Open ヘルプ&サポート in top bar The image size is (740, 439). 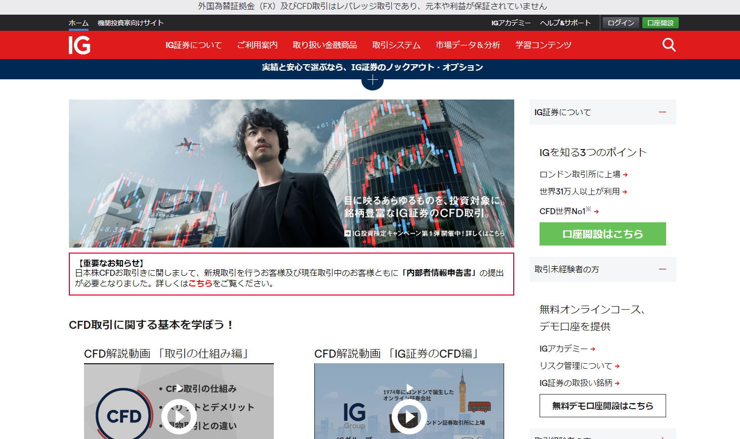click(565, 23)
